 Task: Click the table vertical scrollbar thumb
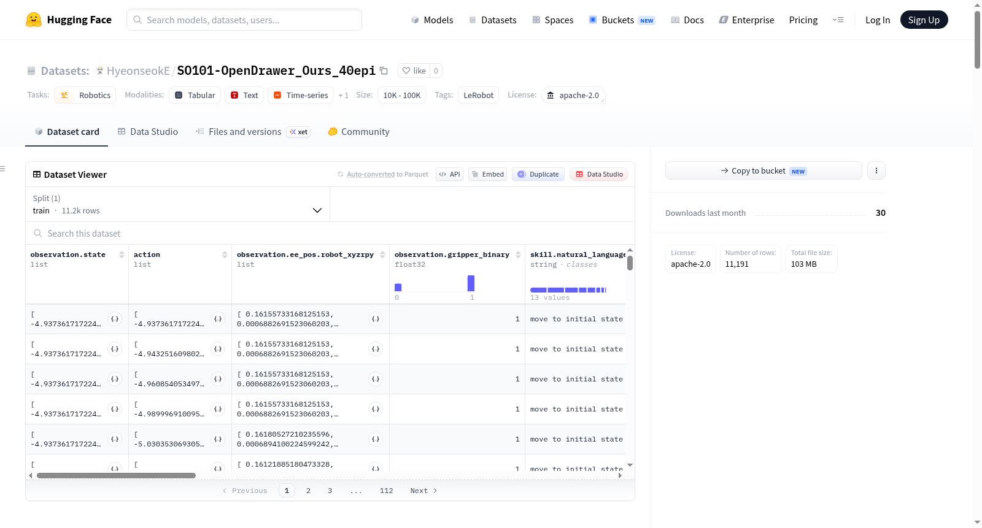coord(630,263)
